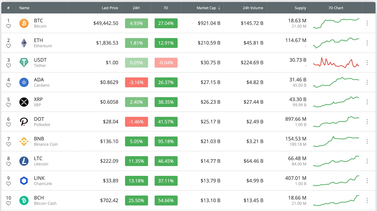Viewport: 377px width, 211px height.
Task: Click the Binance Coin yellow logo
Action: pyautogui.click(x=24, y=141)
